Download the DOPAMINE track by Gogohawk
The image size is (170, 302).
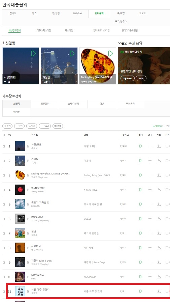[x=159, y=219]
